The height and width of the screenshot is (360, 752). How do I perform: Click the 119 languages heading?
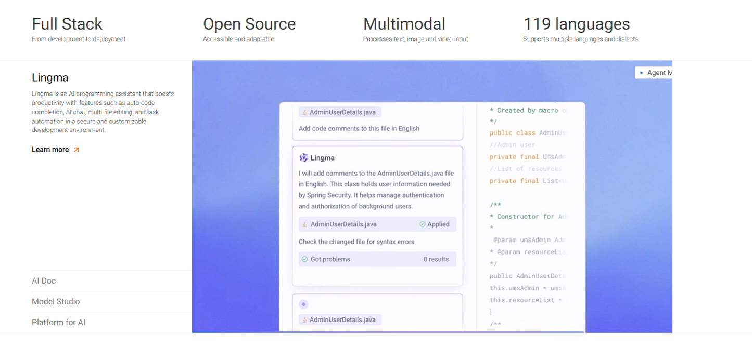point(576,24)
